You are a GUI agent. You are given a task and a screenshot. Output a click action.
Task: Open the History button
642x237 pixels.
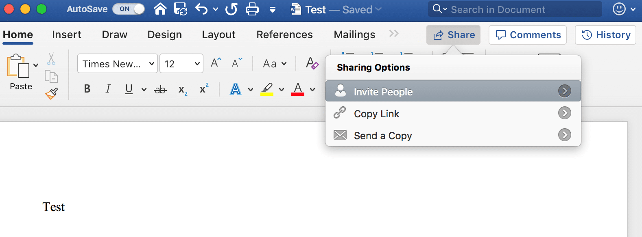click(x=605, y=35)
